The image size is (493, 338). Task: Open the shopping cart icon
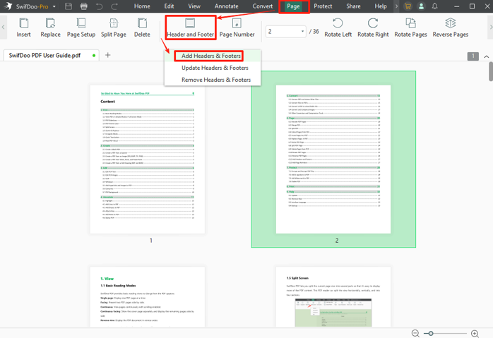point(408,6)
